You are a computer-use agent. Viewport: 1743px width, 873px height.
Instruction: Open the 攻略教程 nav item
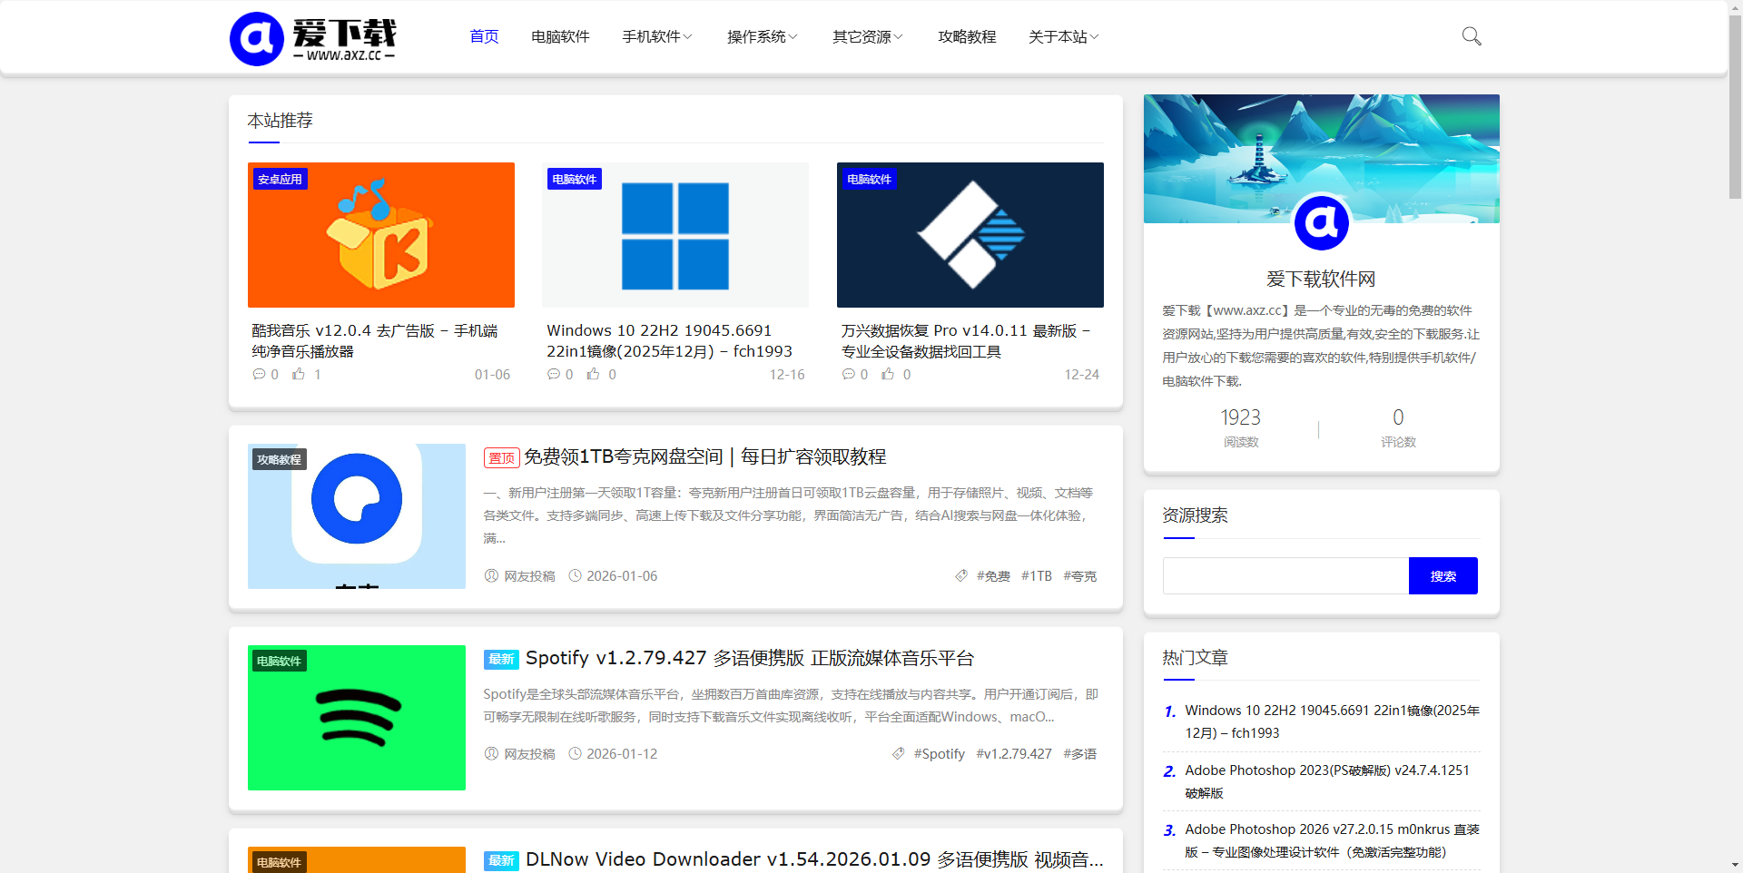pos(967,36)
